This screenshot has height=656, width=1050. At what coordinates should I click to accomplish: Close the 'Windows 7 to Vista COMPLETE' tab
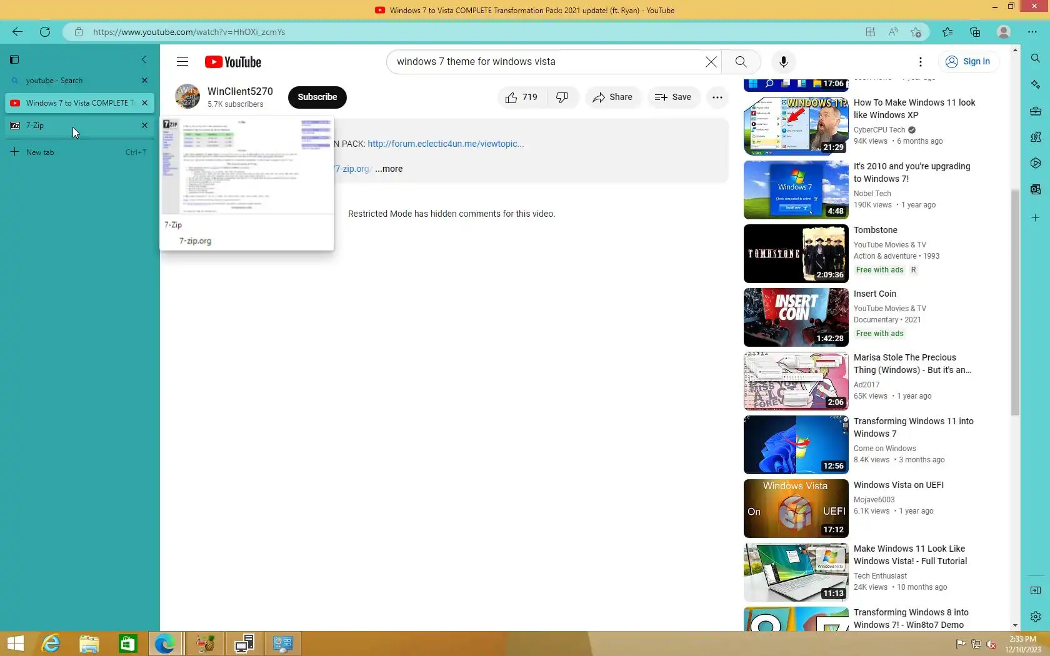point(145,103)
